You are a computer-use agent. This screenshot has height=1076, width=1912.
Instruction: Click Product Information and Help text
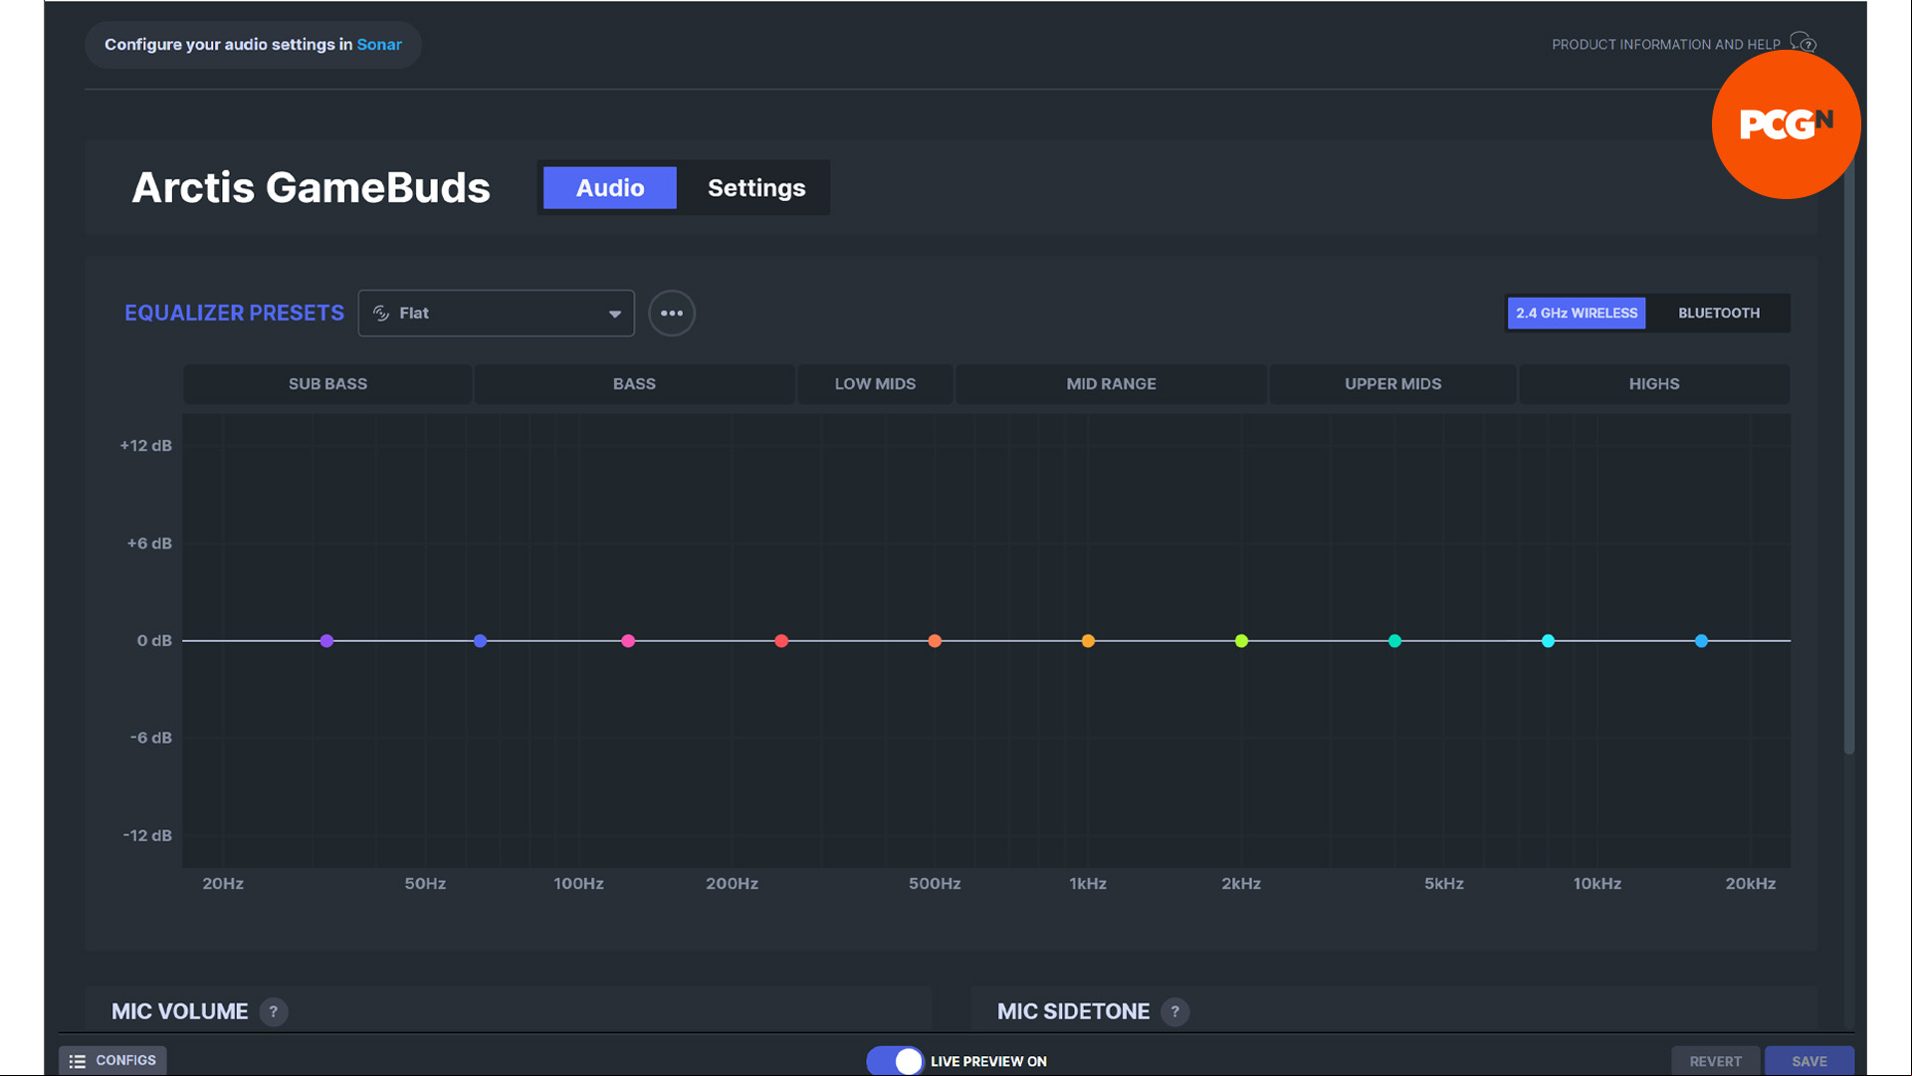tap(1665, 45)
